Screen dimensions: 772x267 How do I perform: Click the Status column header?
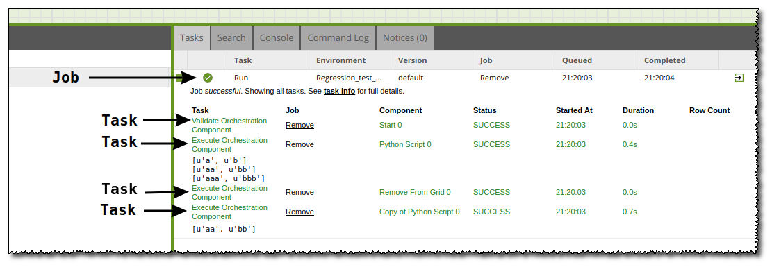[484, 110]
